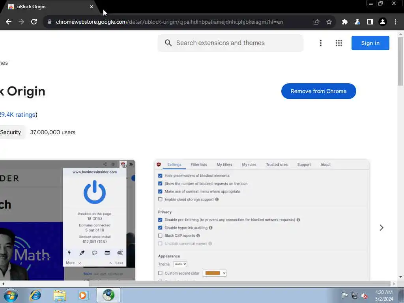Open the My rules tab
404x303 pixels.
point(249,165)
